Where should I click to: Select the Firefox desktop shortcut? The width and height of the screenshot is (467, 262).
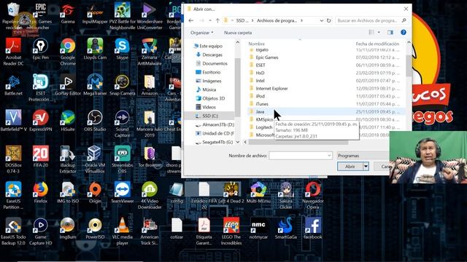[x=41, y=192]
